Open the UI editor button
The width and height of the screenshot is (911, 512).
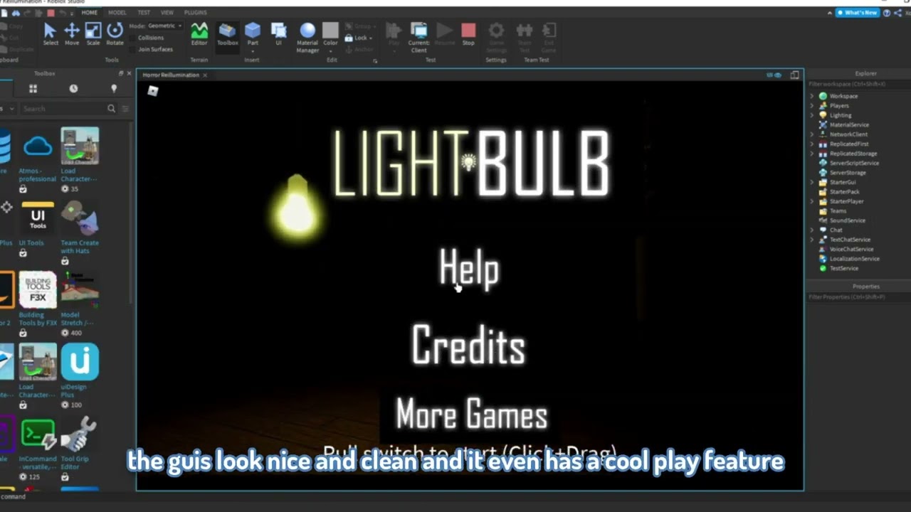(x=278, y=33)
